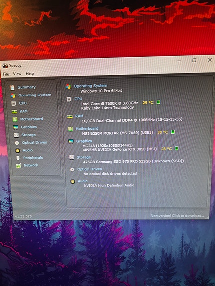
Task: Click the new version download link
Action: pyautogui.click(x=177, y=216)
